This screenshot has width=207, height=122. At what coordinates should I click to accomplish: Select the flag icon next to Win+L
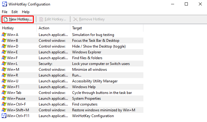pyautogui.click(x=4, y=64)
